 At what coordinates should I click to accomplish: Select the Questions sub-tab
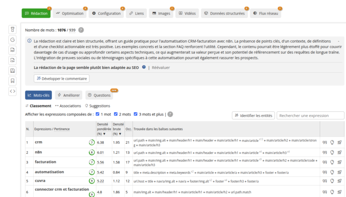coord(99,95)
